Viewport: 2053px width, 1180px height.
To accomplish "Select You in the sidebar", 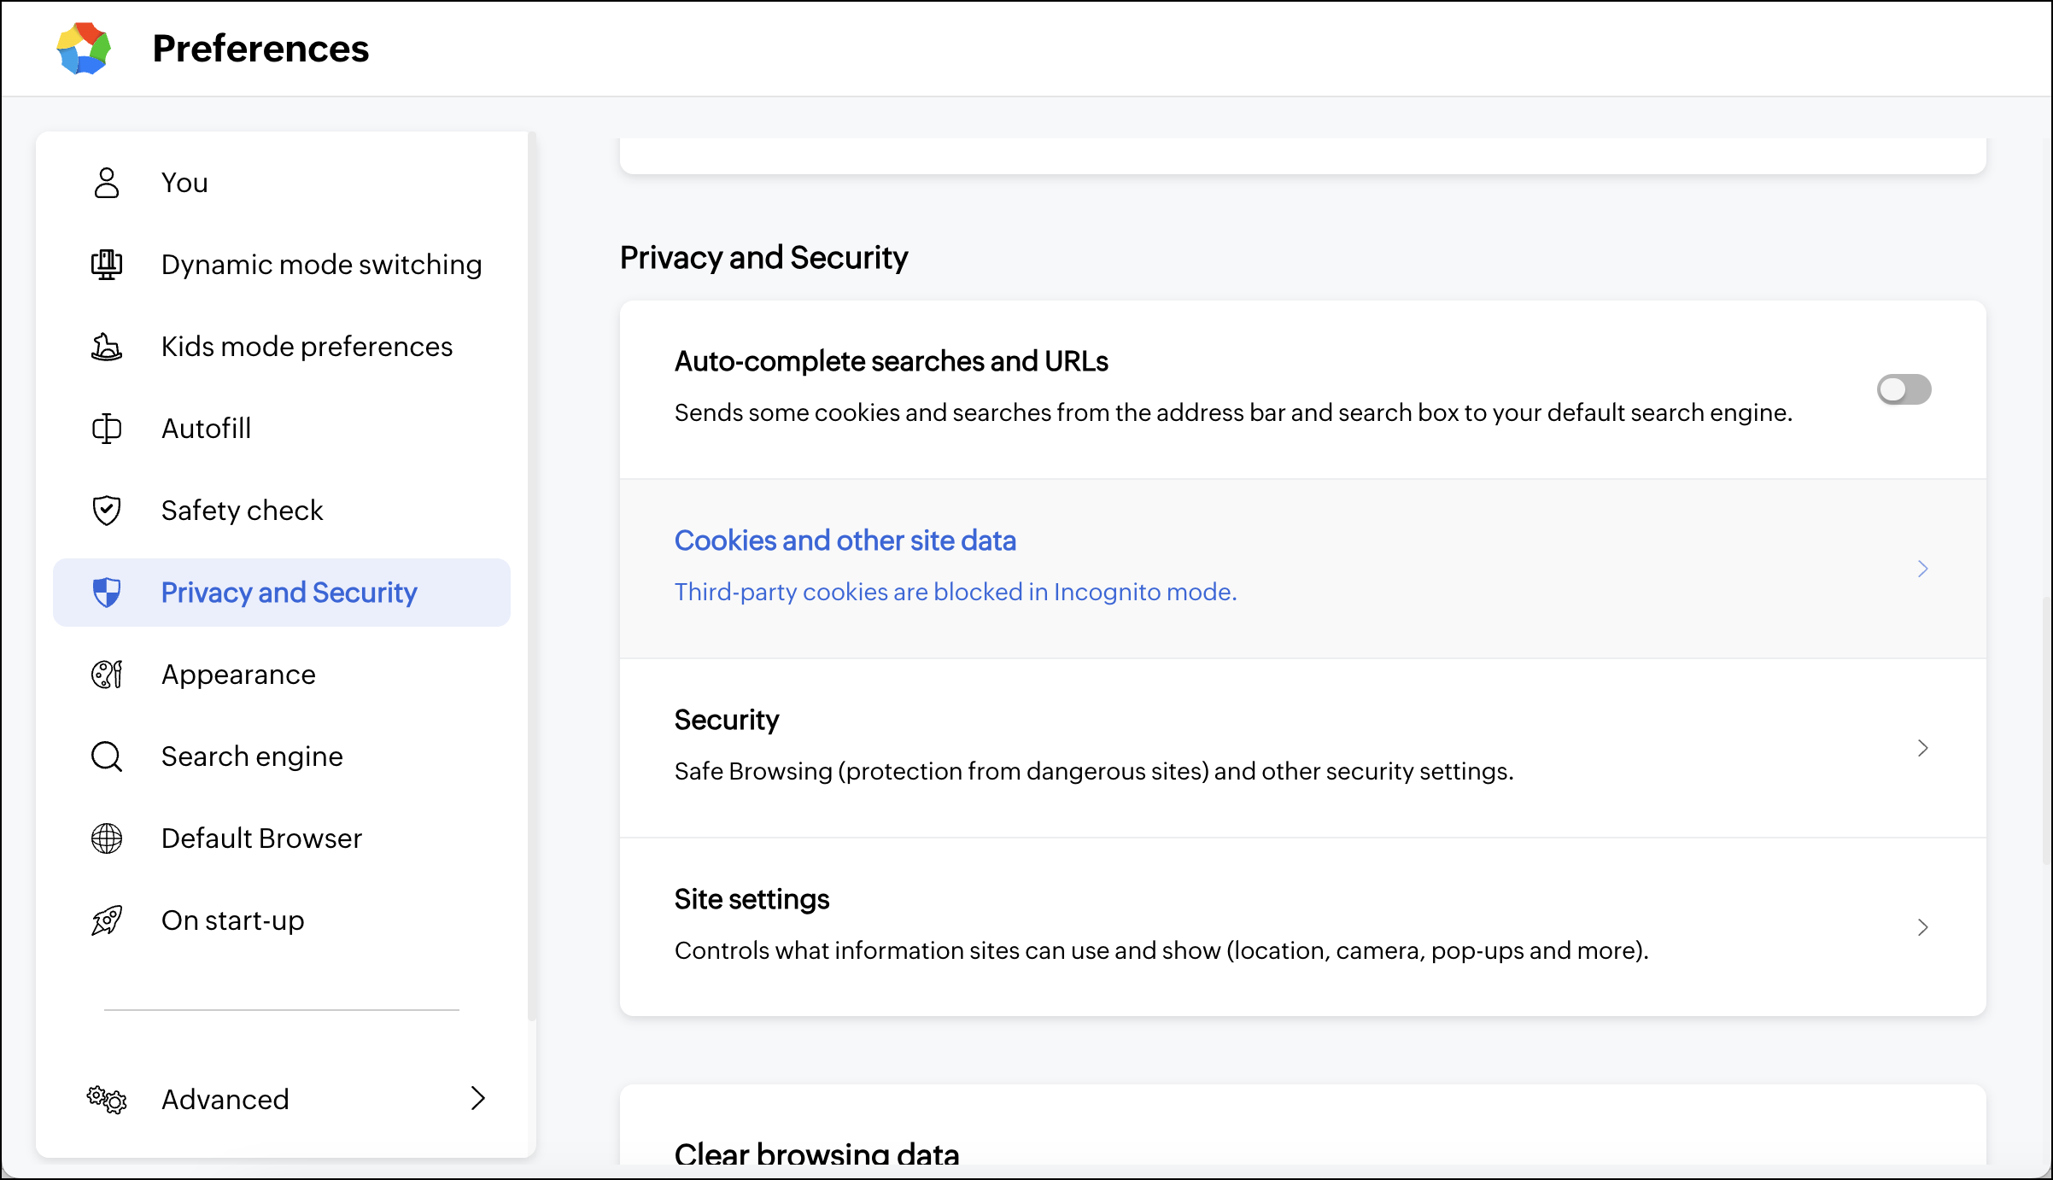I will (x=282, y=183).
